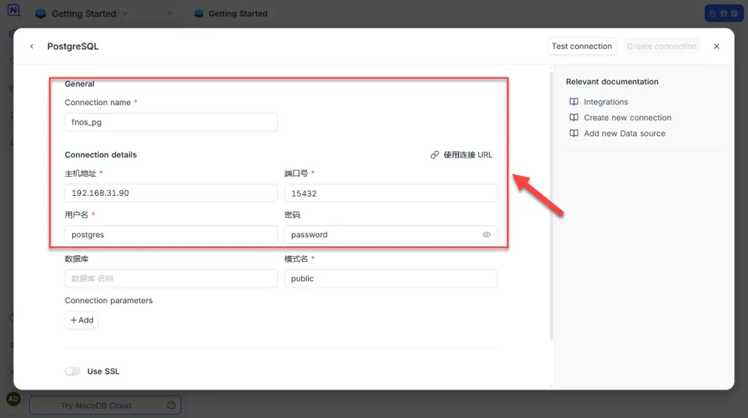Collapse sidebar with double-chevron icon
This screenshot has height=418, width=748.
tap(170, 13)
